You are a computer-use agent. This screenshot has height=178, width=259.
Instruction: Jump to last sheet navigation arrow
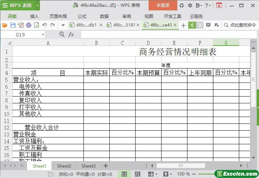pos(22,166)
